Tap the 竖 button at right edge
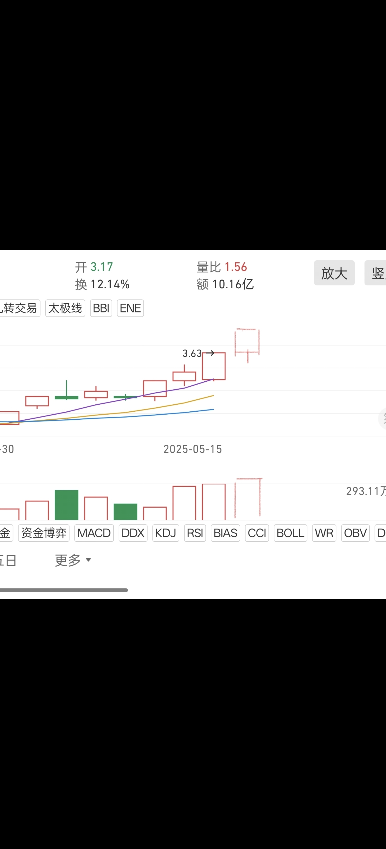Image resolution: width=386 pixels, height=849 pixels. (376, 273)
